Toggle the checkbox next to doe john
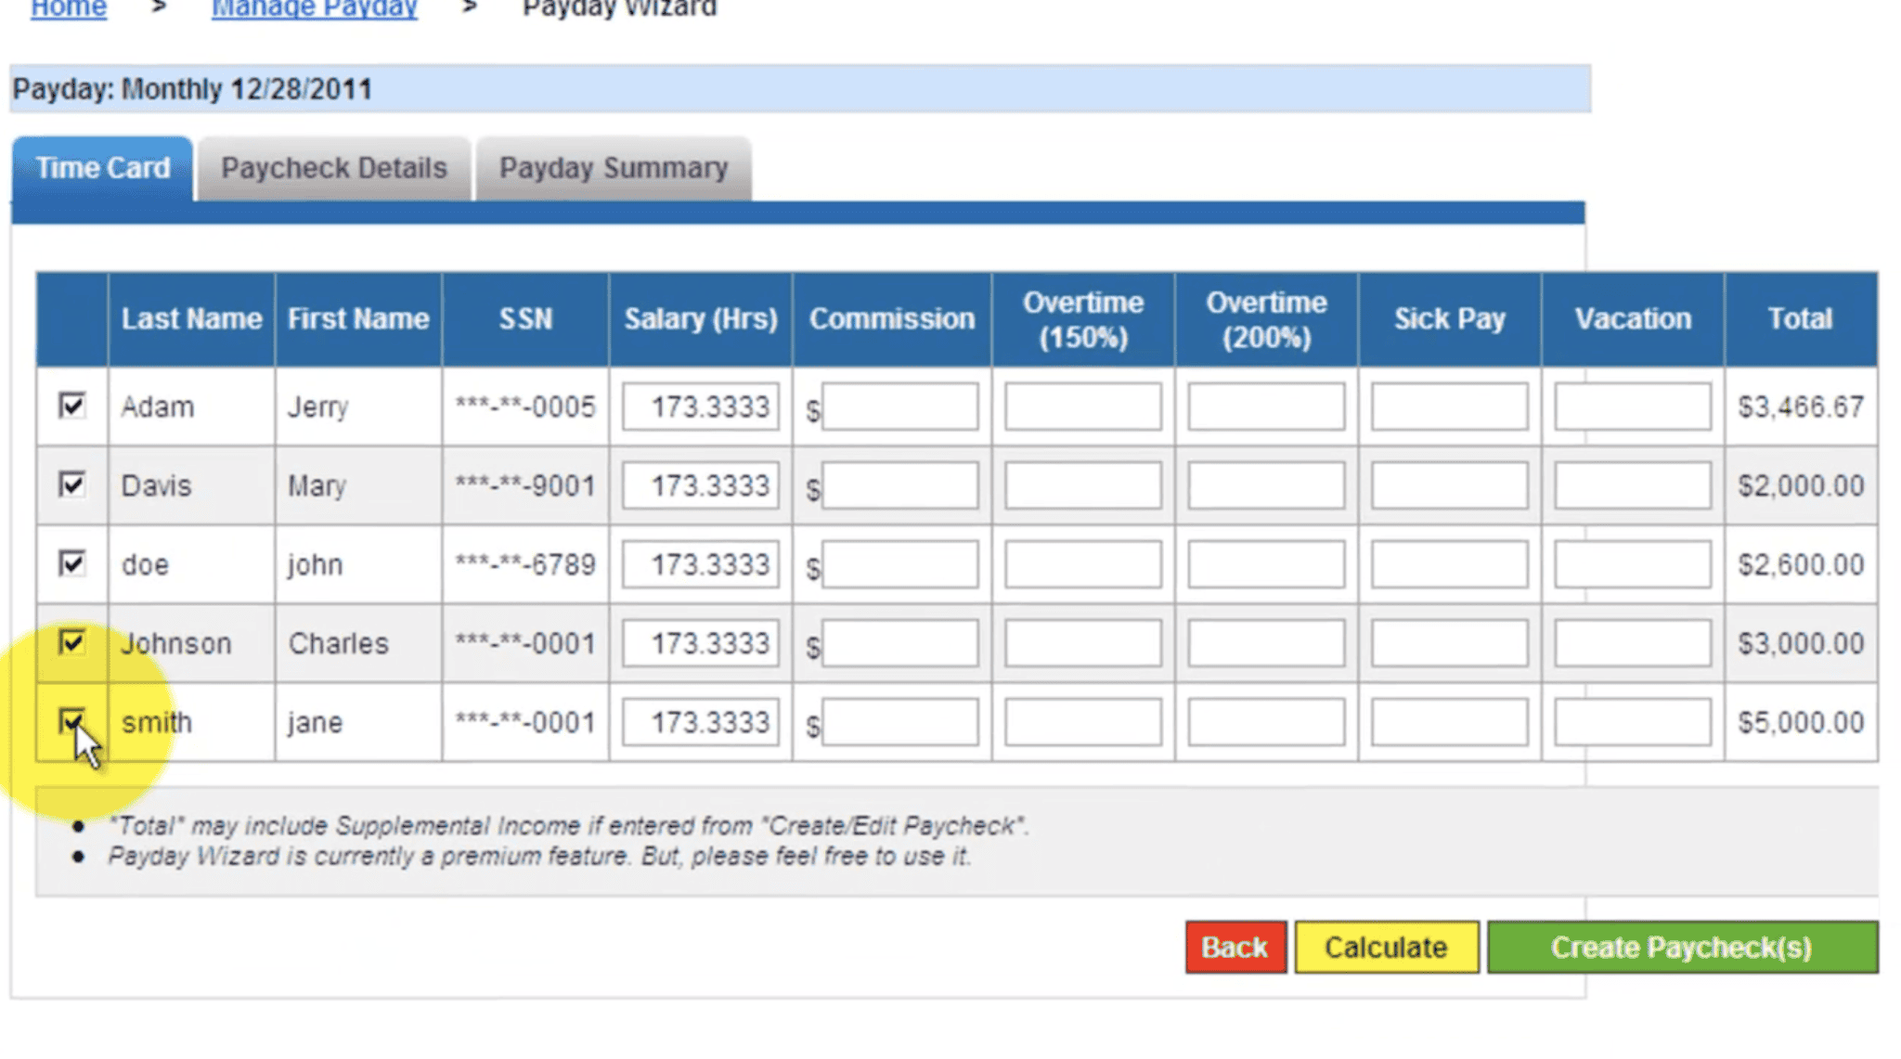1901x1059 pixels. click(x=71, y=563)
